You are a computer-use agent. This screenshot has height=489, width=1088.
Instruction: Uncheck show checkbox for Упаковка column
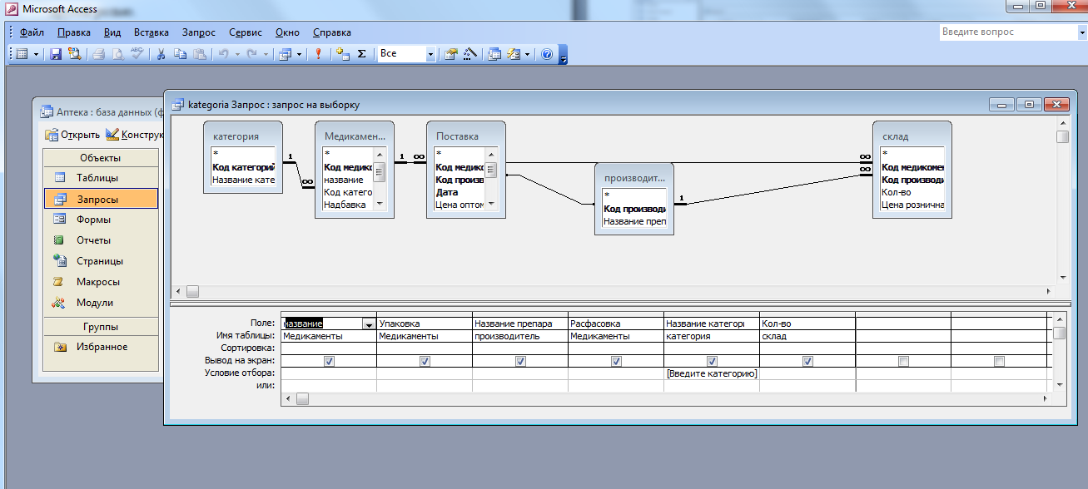coord(425,362)
